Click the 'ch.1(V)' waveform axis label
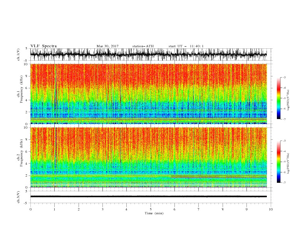 point(18,55)
